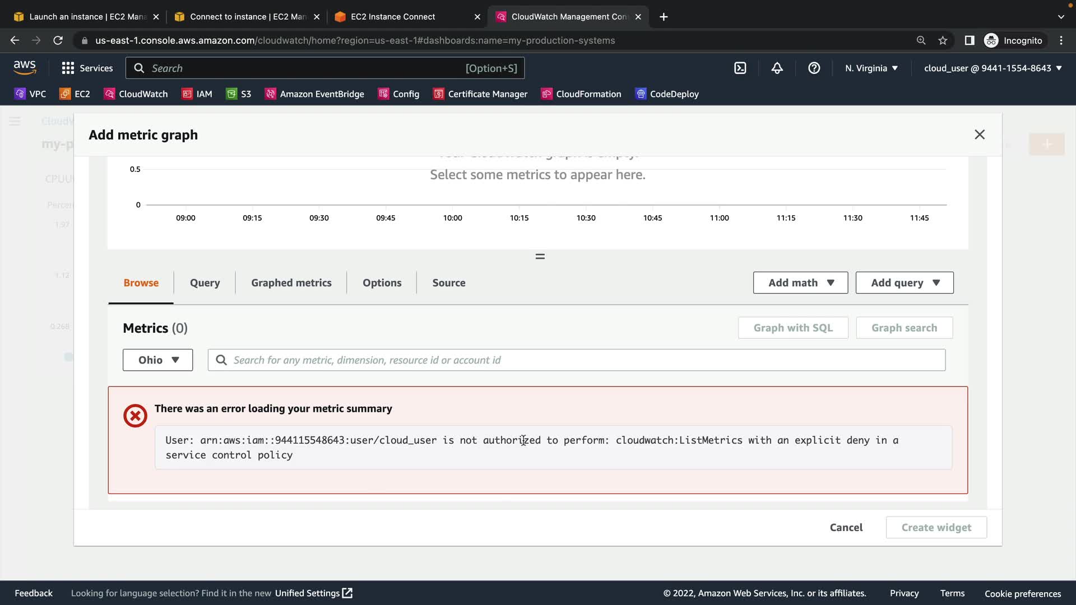Viewport: 1076px width, 605px height.
Task: Reload the page with browser refresh icon
Action: coord(58,40)
